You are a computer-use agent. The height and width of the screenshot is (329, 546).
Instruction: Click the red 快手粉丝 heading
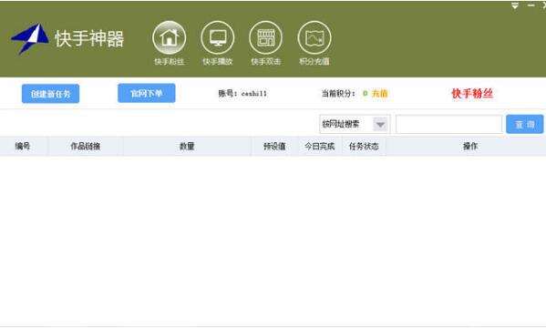coord(472,93)
